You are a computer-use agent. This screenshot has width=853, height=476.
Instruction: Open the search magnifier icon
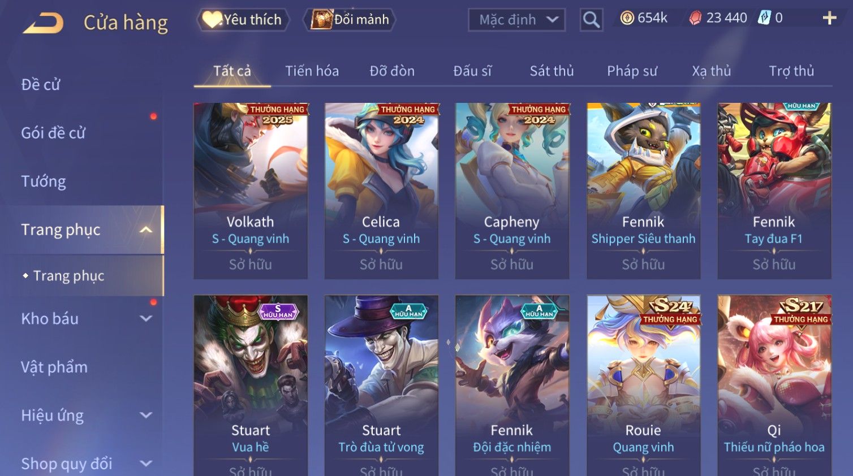coord(591,20)
